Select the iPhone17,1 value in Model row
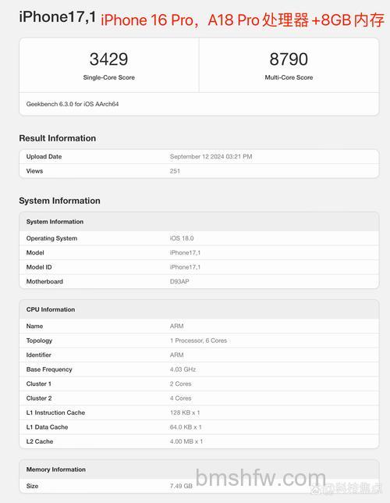390x503 pixels. point(185,253)
